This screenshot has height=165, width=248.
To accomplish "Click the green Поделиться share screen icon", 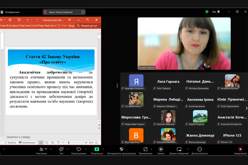I will tap(97, 149).
